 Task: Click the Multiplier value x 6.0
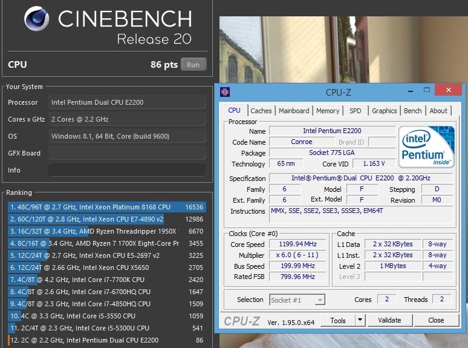click(x=297, y=255)
